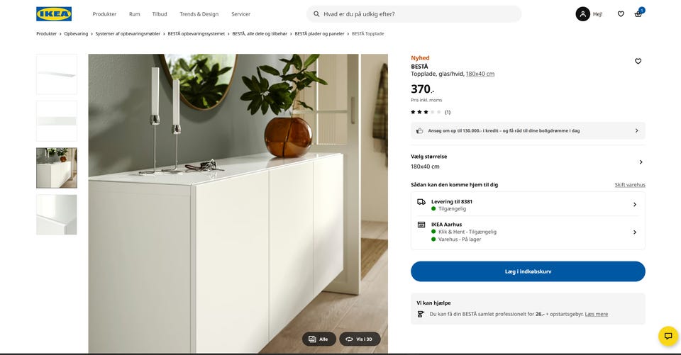The height and width of the screenshot is (355, 681).
Task: Open the Trends & Design menu
Action: [x=199, y=14]
